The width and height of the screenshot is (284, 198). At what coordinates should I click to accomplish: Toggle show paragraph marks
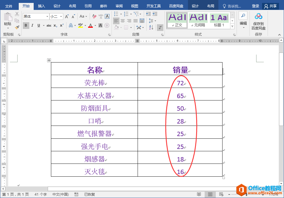160,27
